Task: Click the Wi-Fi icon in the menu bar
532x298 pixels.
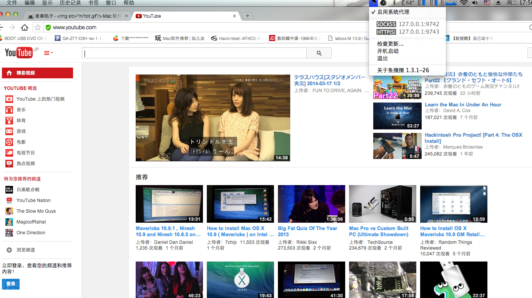Action: coord(464,3)
